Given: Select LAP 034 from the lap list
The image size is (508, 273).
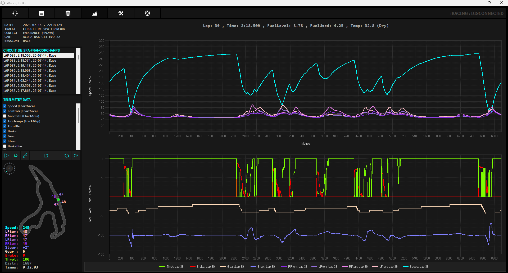Looking at the screenshot, I should [x=30, y=80].
